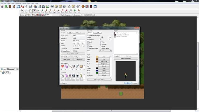Select the Zone tool
This screenshot has height=112, width=199.
(x=62, y=11)
